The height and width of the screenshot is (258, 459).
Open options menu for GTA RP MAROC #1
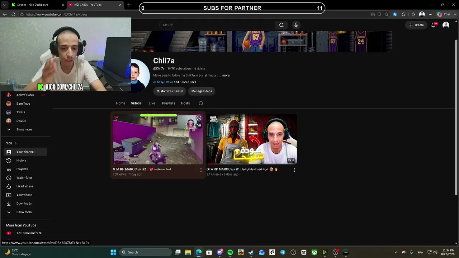point(294,170)
